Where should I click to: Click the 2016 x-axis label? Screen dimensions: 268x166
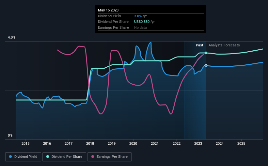click(x=47, y=143)
